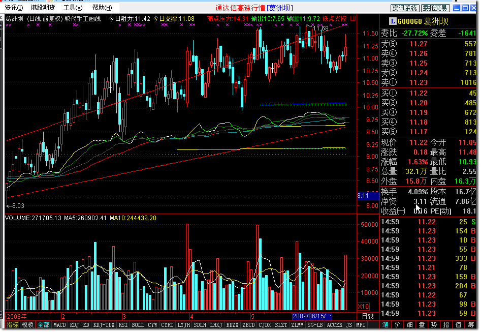Select the 笔 tab in quote panel
The image size is (481, 332).
coord(386,325)
